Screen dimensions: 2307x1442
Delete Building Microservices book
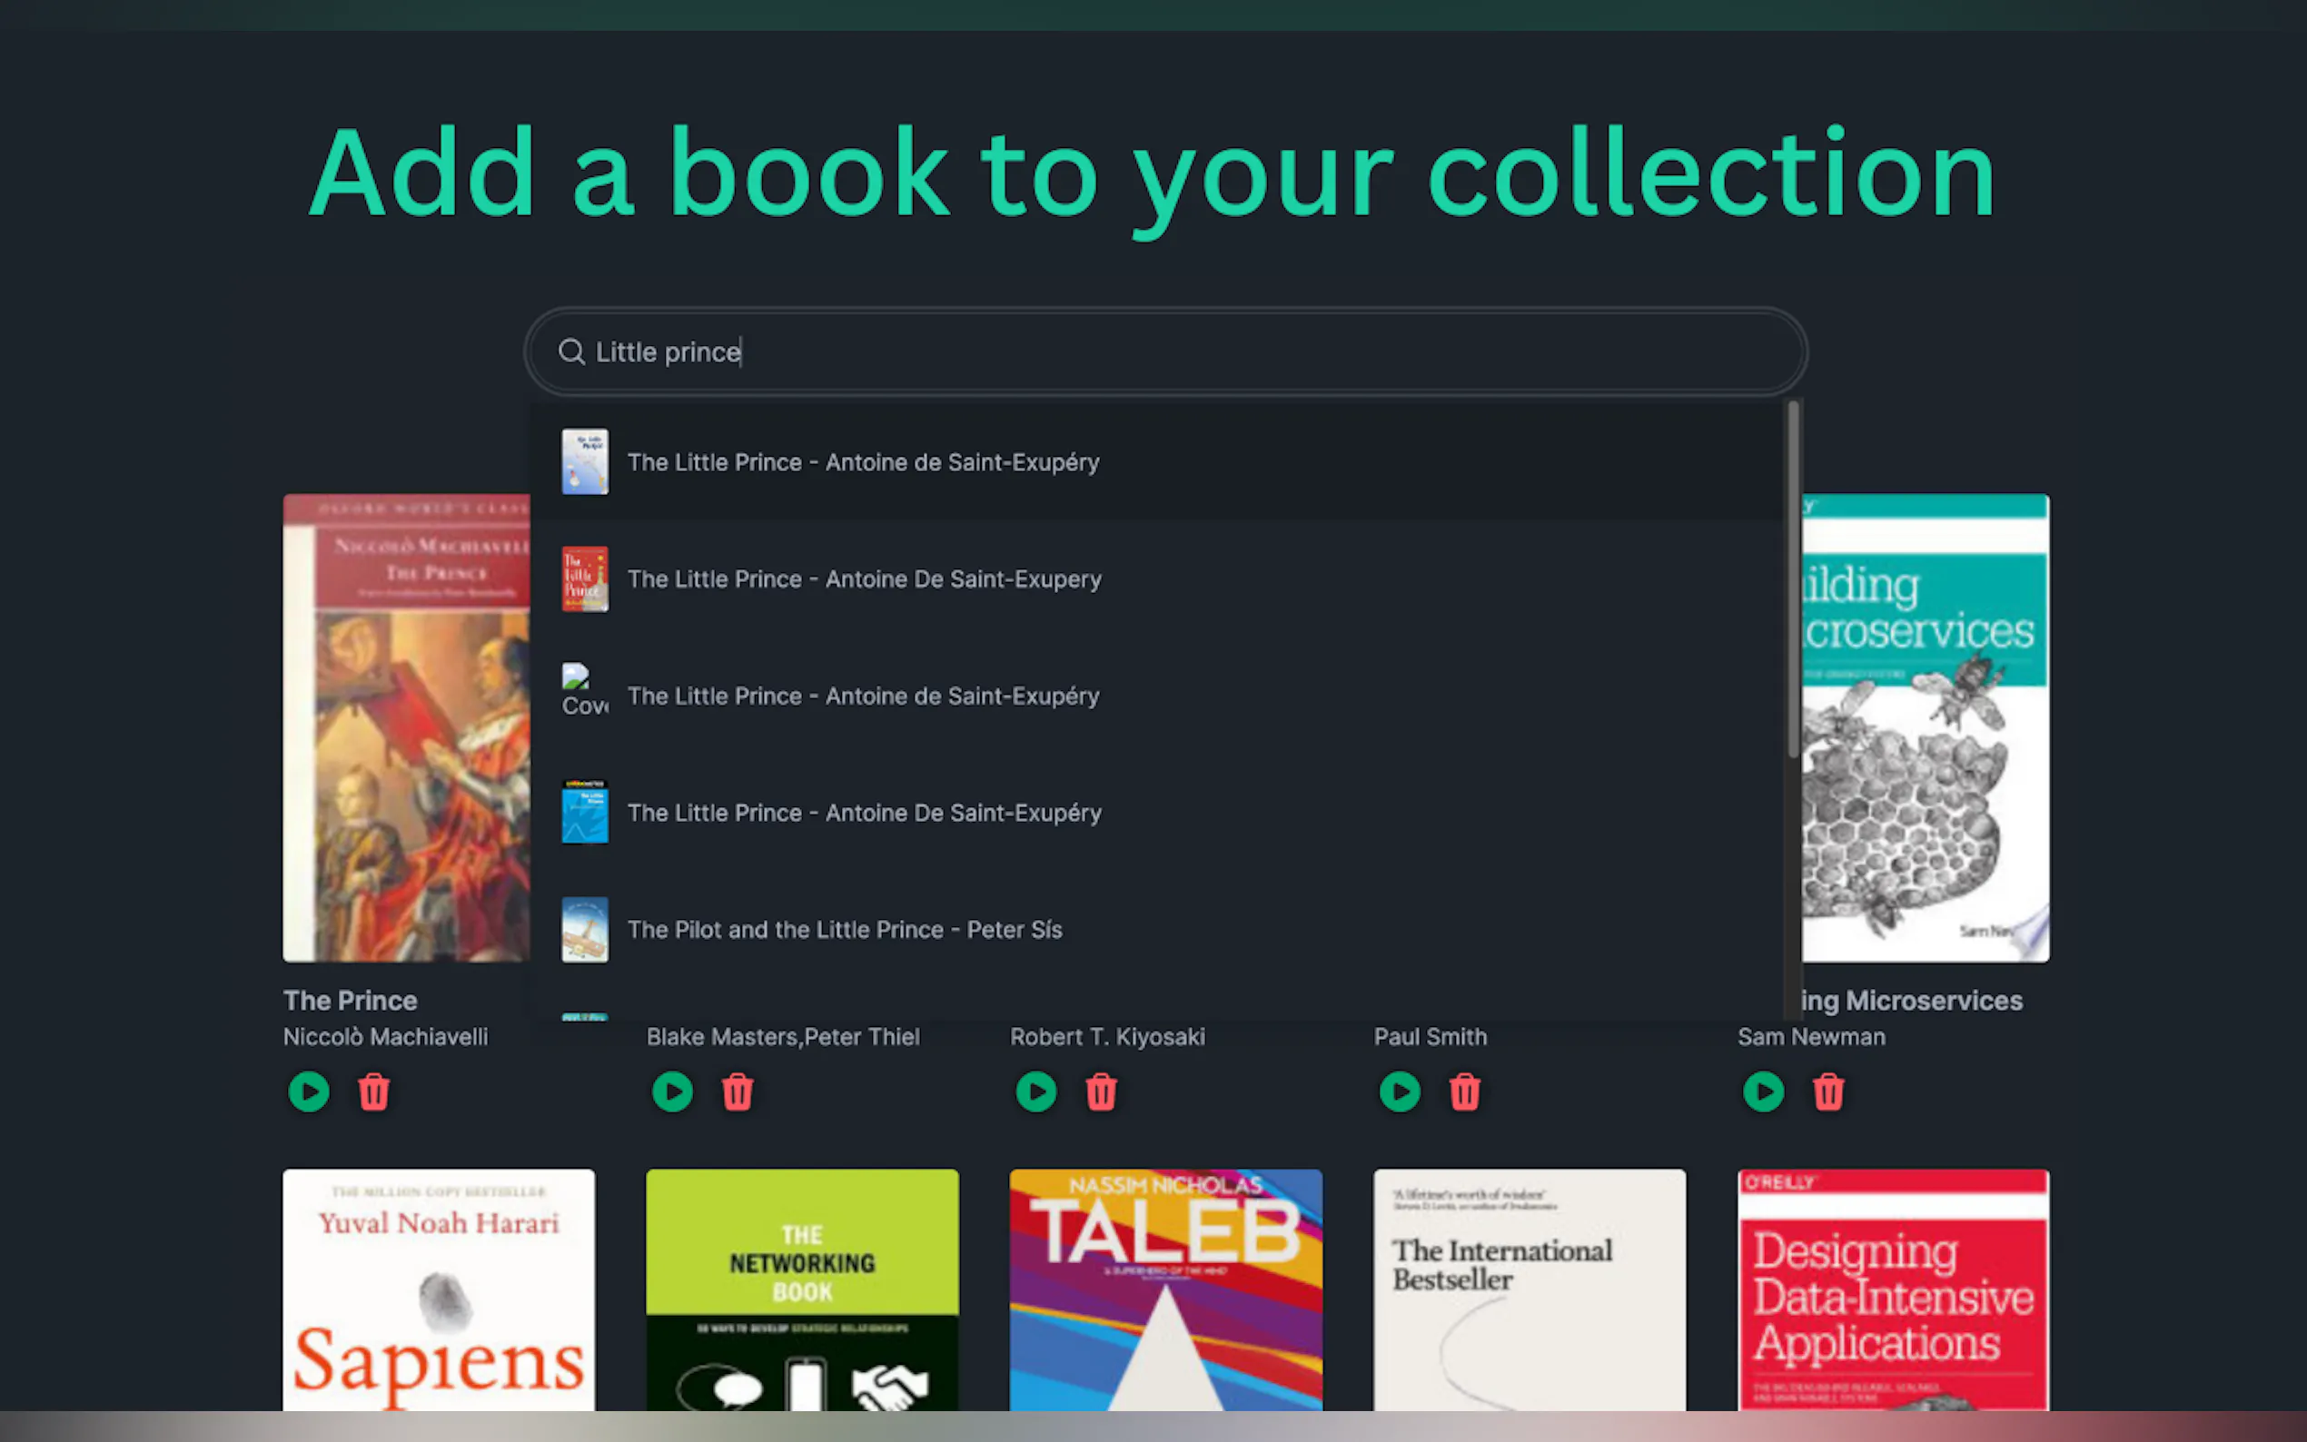(1828, 1092)
